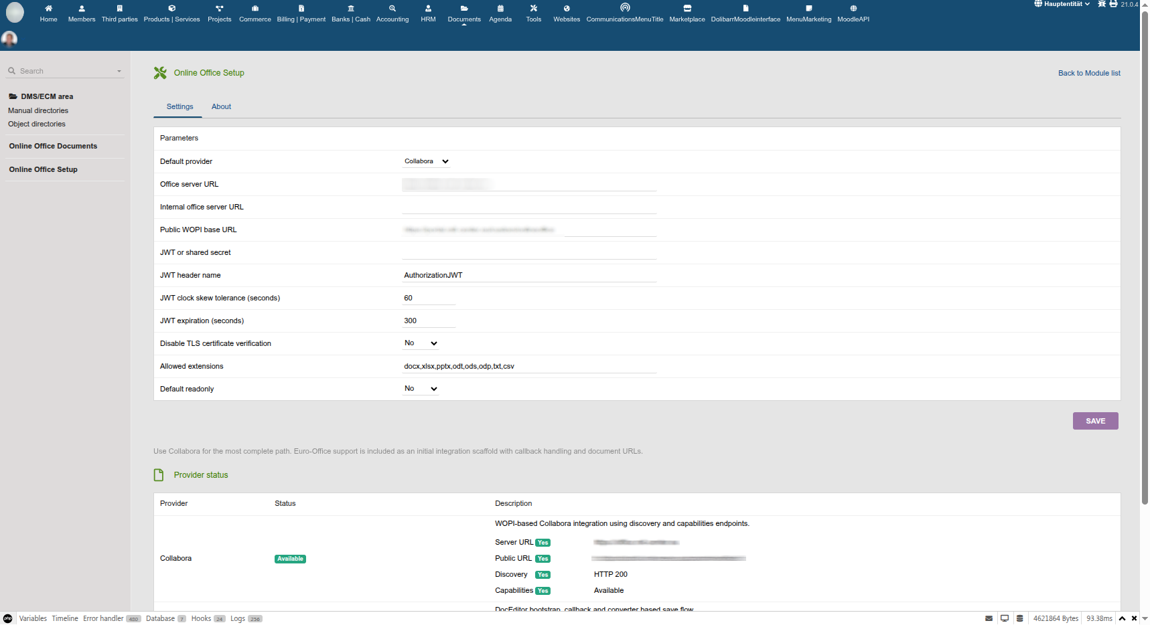Click the Agenda calendar icon
The width and height of the screenshot is (1150, 625).
coord(500,9)
